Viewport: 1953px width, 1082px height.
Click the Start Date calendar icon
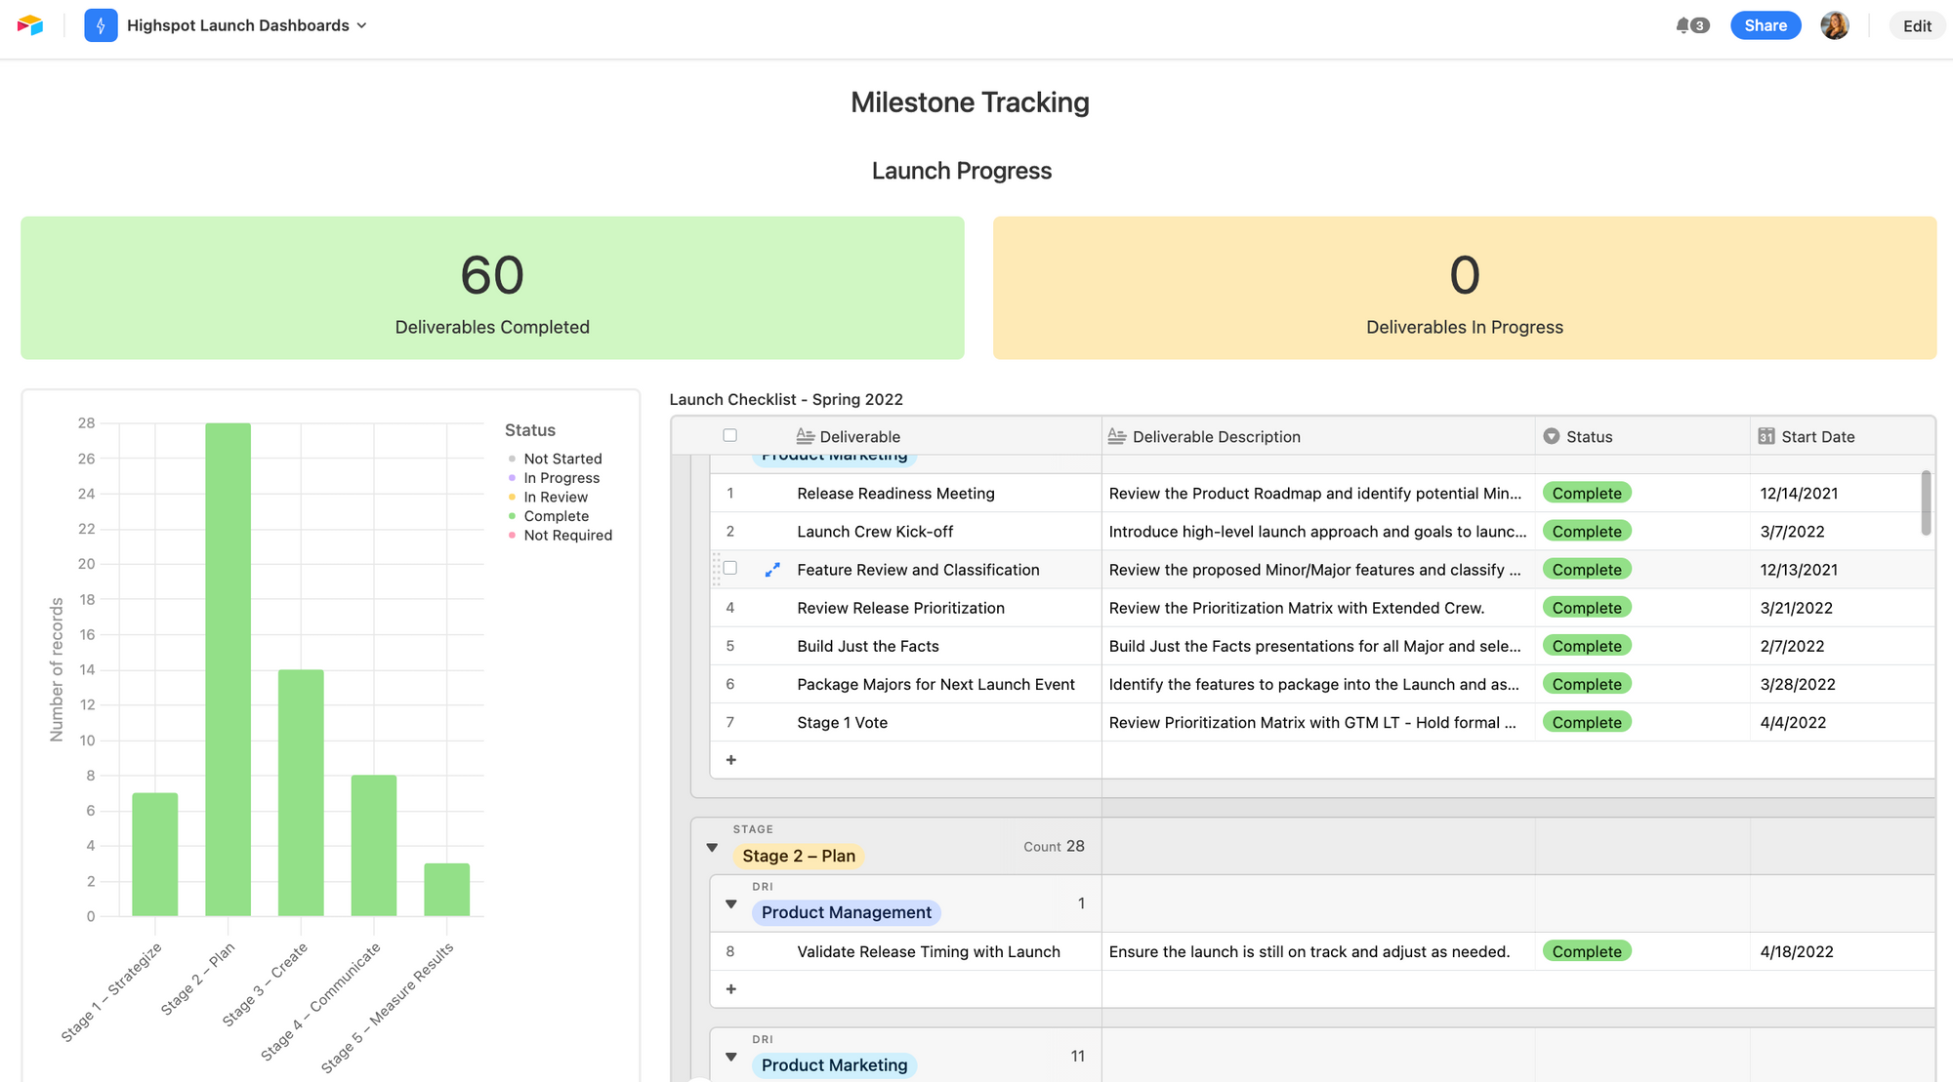coord(1766,436)
